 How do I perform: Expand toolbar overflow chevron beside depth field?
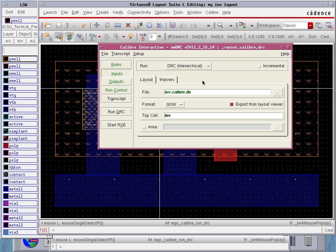[x=159, y=36]
